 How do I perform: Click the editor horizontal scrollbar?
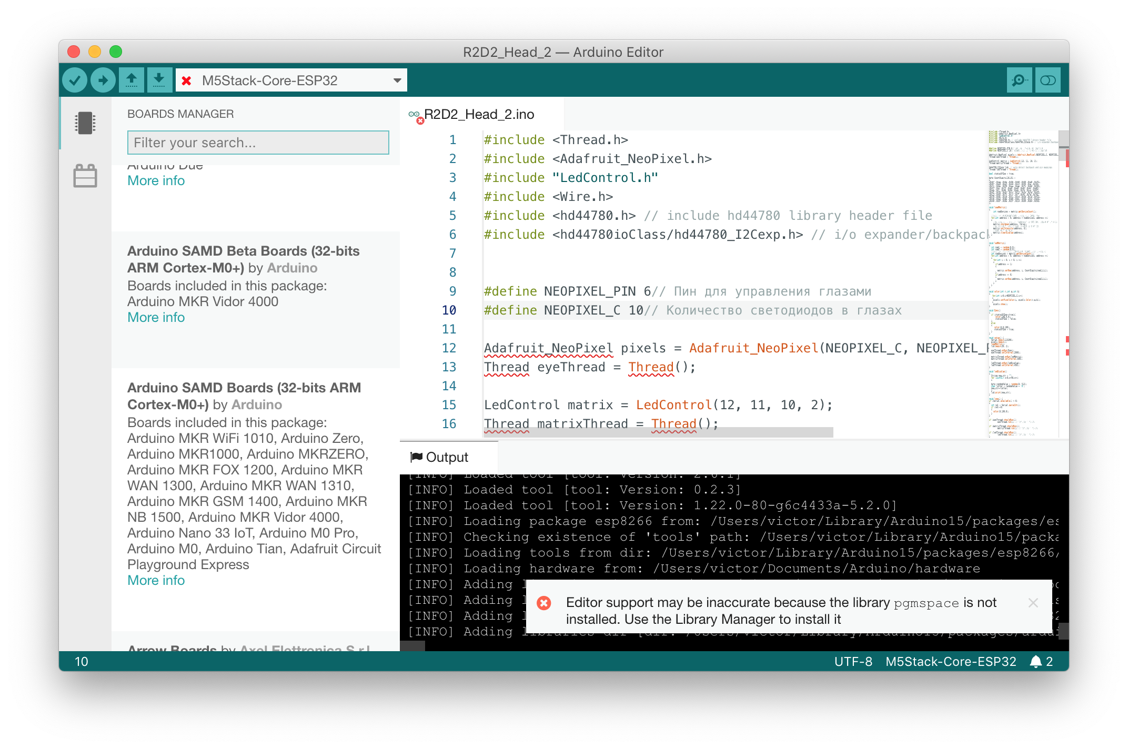point(658,432)
